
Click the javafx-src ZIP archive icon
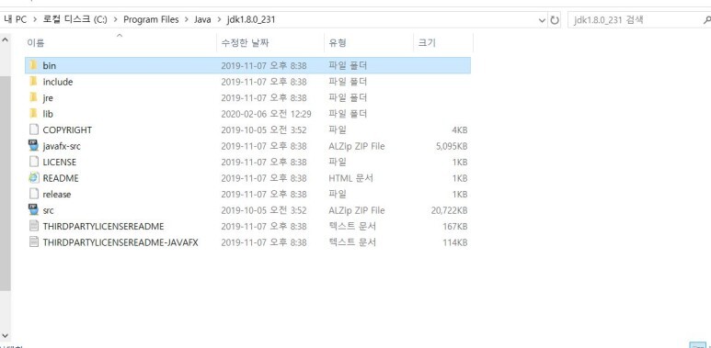tap(33, 146)
